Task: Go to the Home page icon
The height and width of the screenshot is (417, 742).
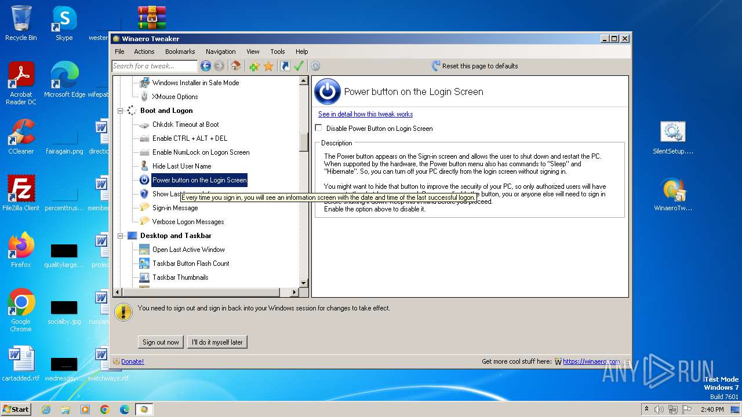Action: click(235, 66)
